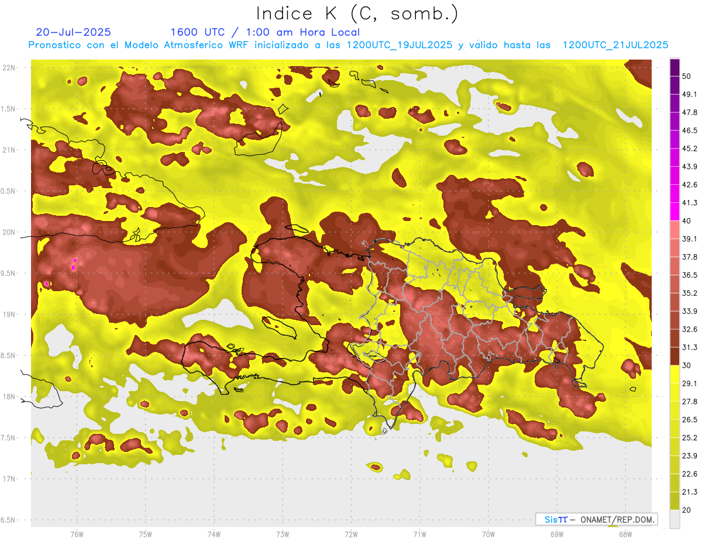Click colorbar value "30"
Image resolution: width=702 pixels, height=542 pixels.
687,365
